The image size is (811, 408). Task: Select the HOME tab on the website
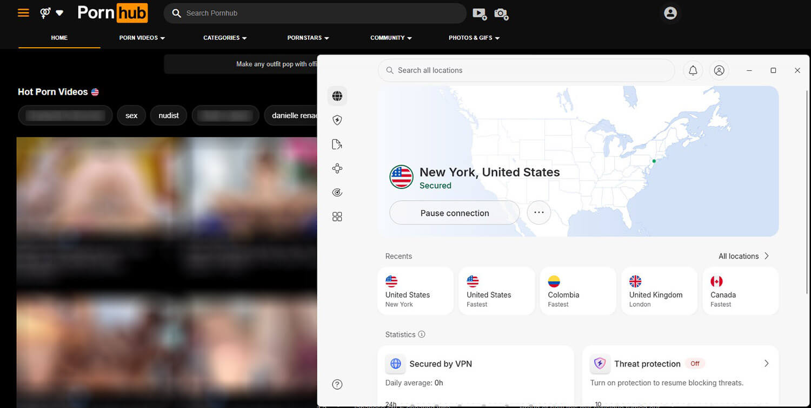[x=59, y=38]
